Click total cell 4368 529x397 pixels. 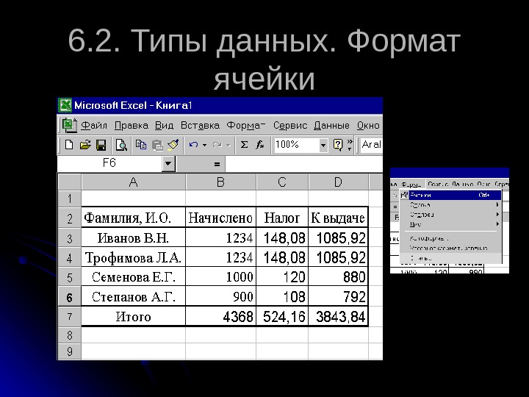point(220,317)
